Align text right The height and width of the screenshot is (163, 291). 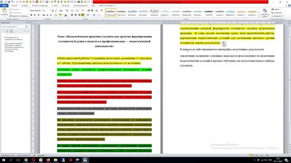click(79, 15)
